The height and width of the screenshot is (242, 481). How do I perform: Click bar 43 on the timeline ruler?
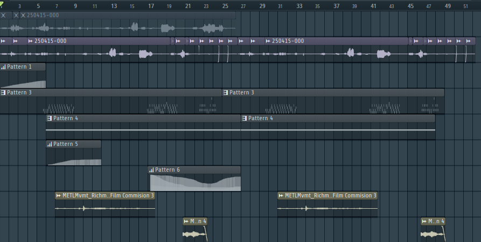tap(392, 6)
